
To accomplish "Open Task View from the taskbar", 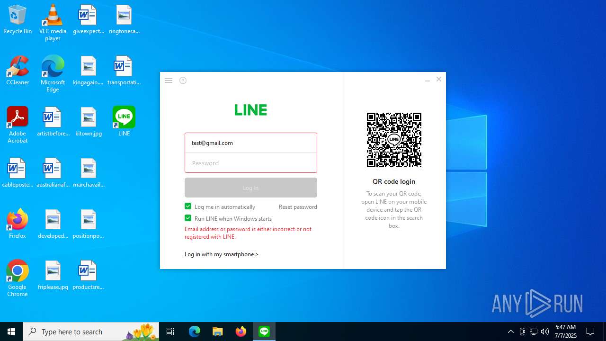I will tap(170, 332).
